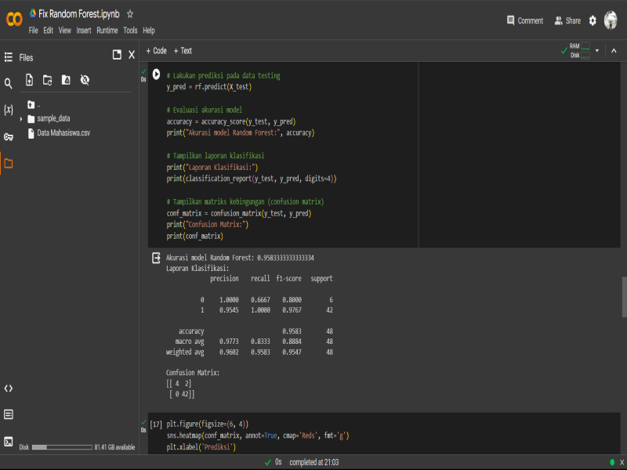Add a new cell with + Code
This screenshot has height=470, width=627.
pyautogui.click(x=156, y=51)
